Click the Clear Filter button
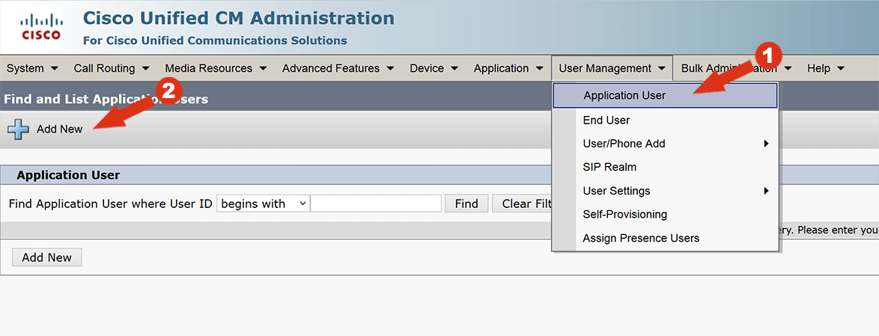The height and width of the screenshot is (336, 879). coord(523,204)
